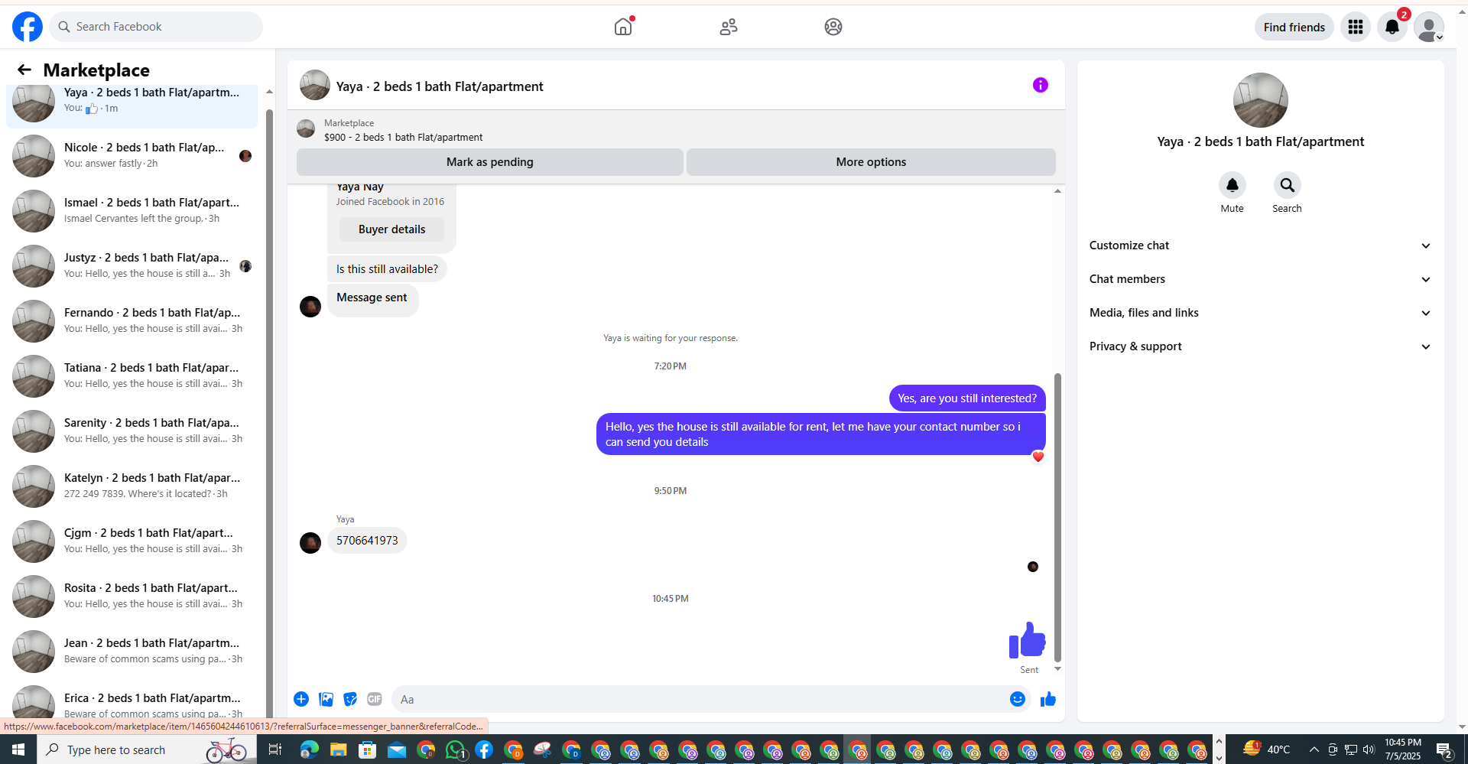Open File Explorer from the taskbar
Image resolution: width=1468 pixels, height=764 pixels.
click(x=338, y=750)
